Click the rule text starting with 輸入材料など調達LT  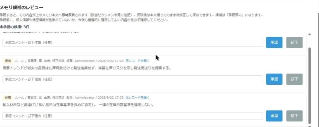(x=78, y=105)
